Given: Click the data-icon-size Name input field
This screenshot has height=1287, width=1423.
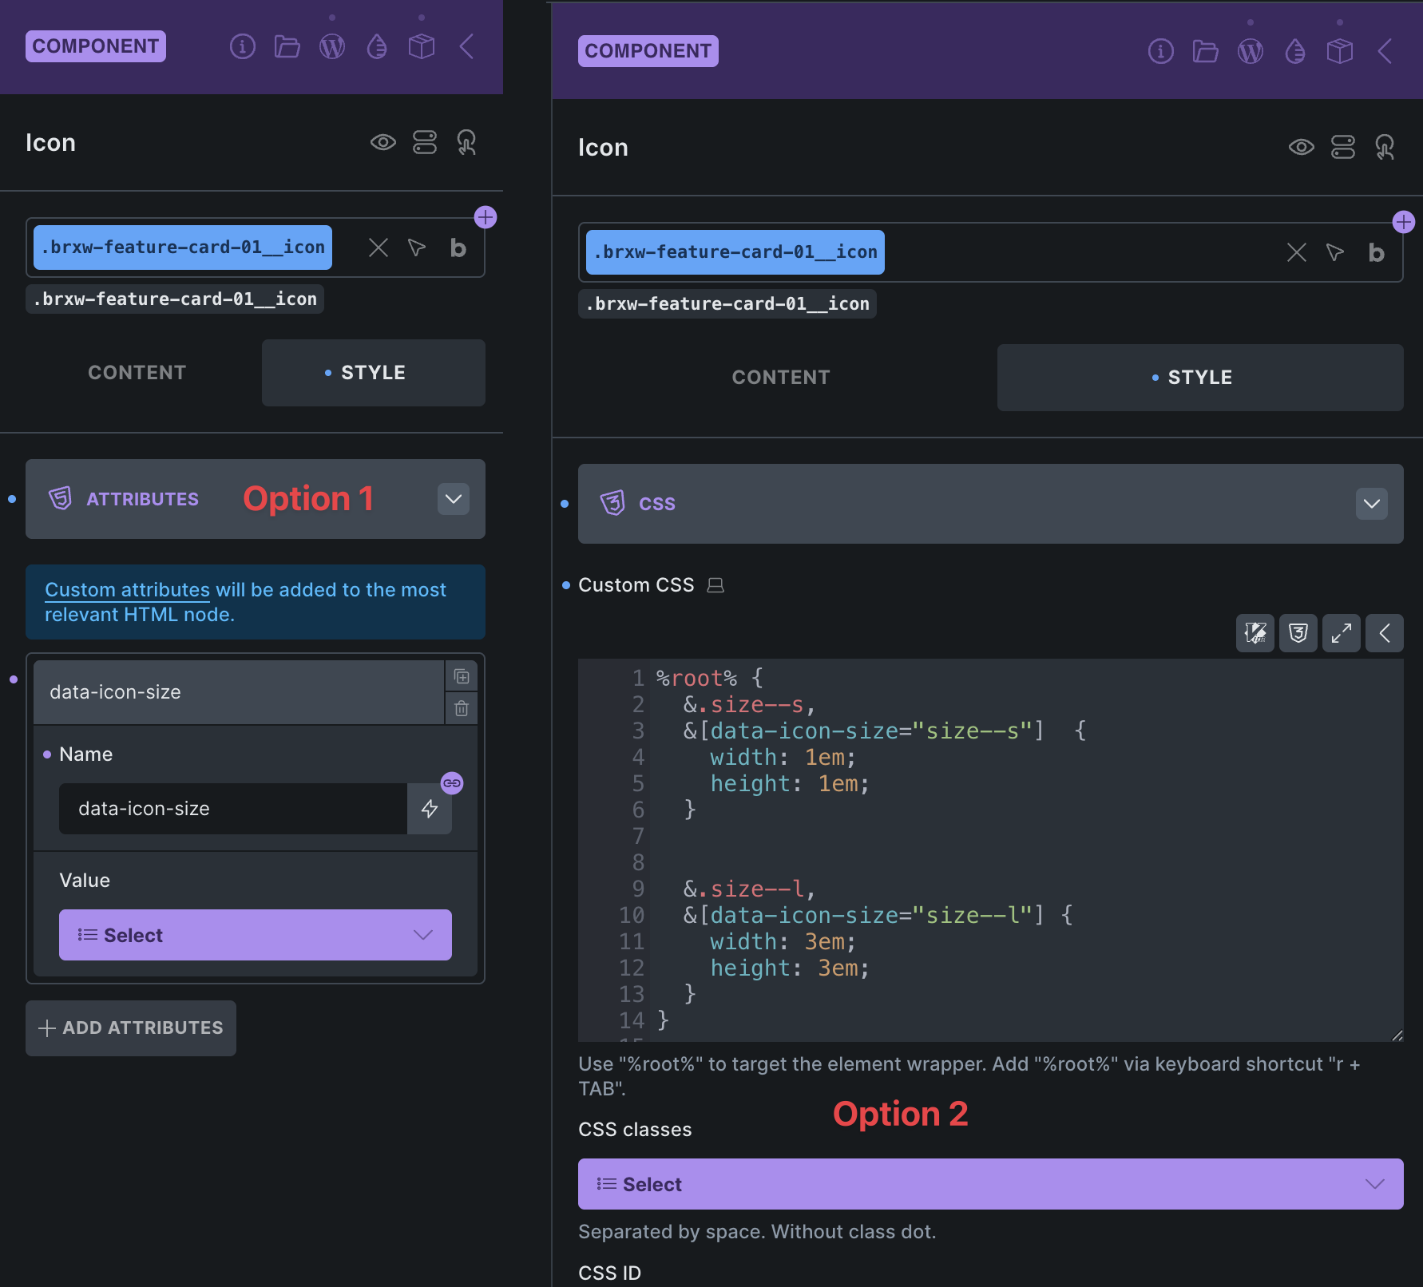Looking at the screenshot, I should [x=232, y=808].
